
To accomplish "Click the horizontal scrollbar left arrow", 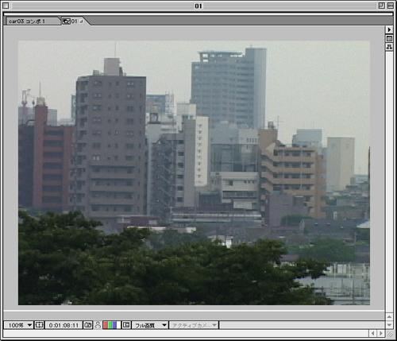I will (373, 333).
